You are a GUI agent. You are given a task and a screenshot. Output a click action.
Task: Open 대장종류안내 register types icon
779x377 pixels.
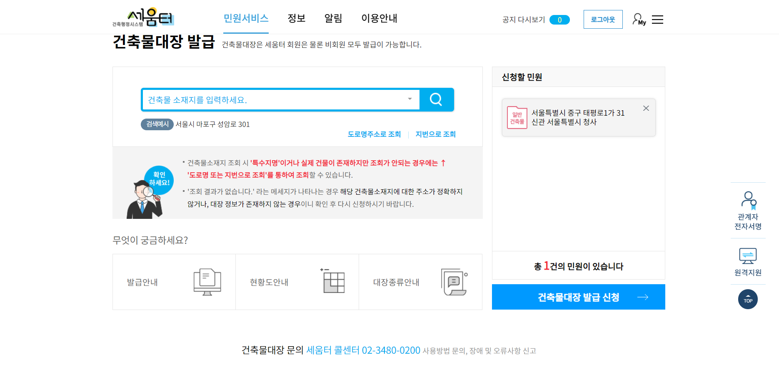(x=454, y=281)
